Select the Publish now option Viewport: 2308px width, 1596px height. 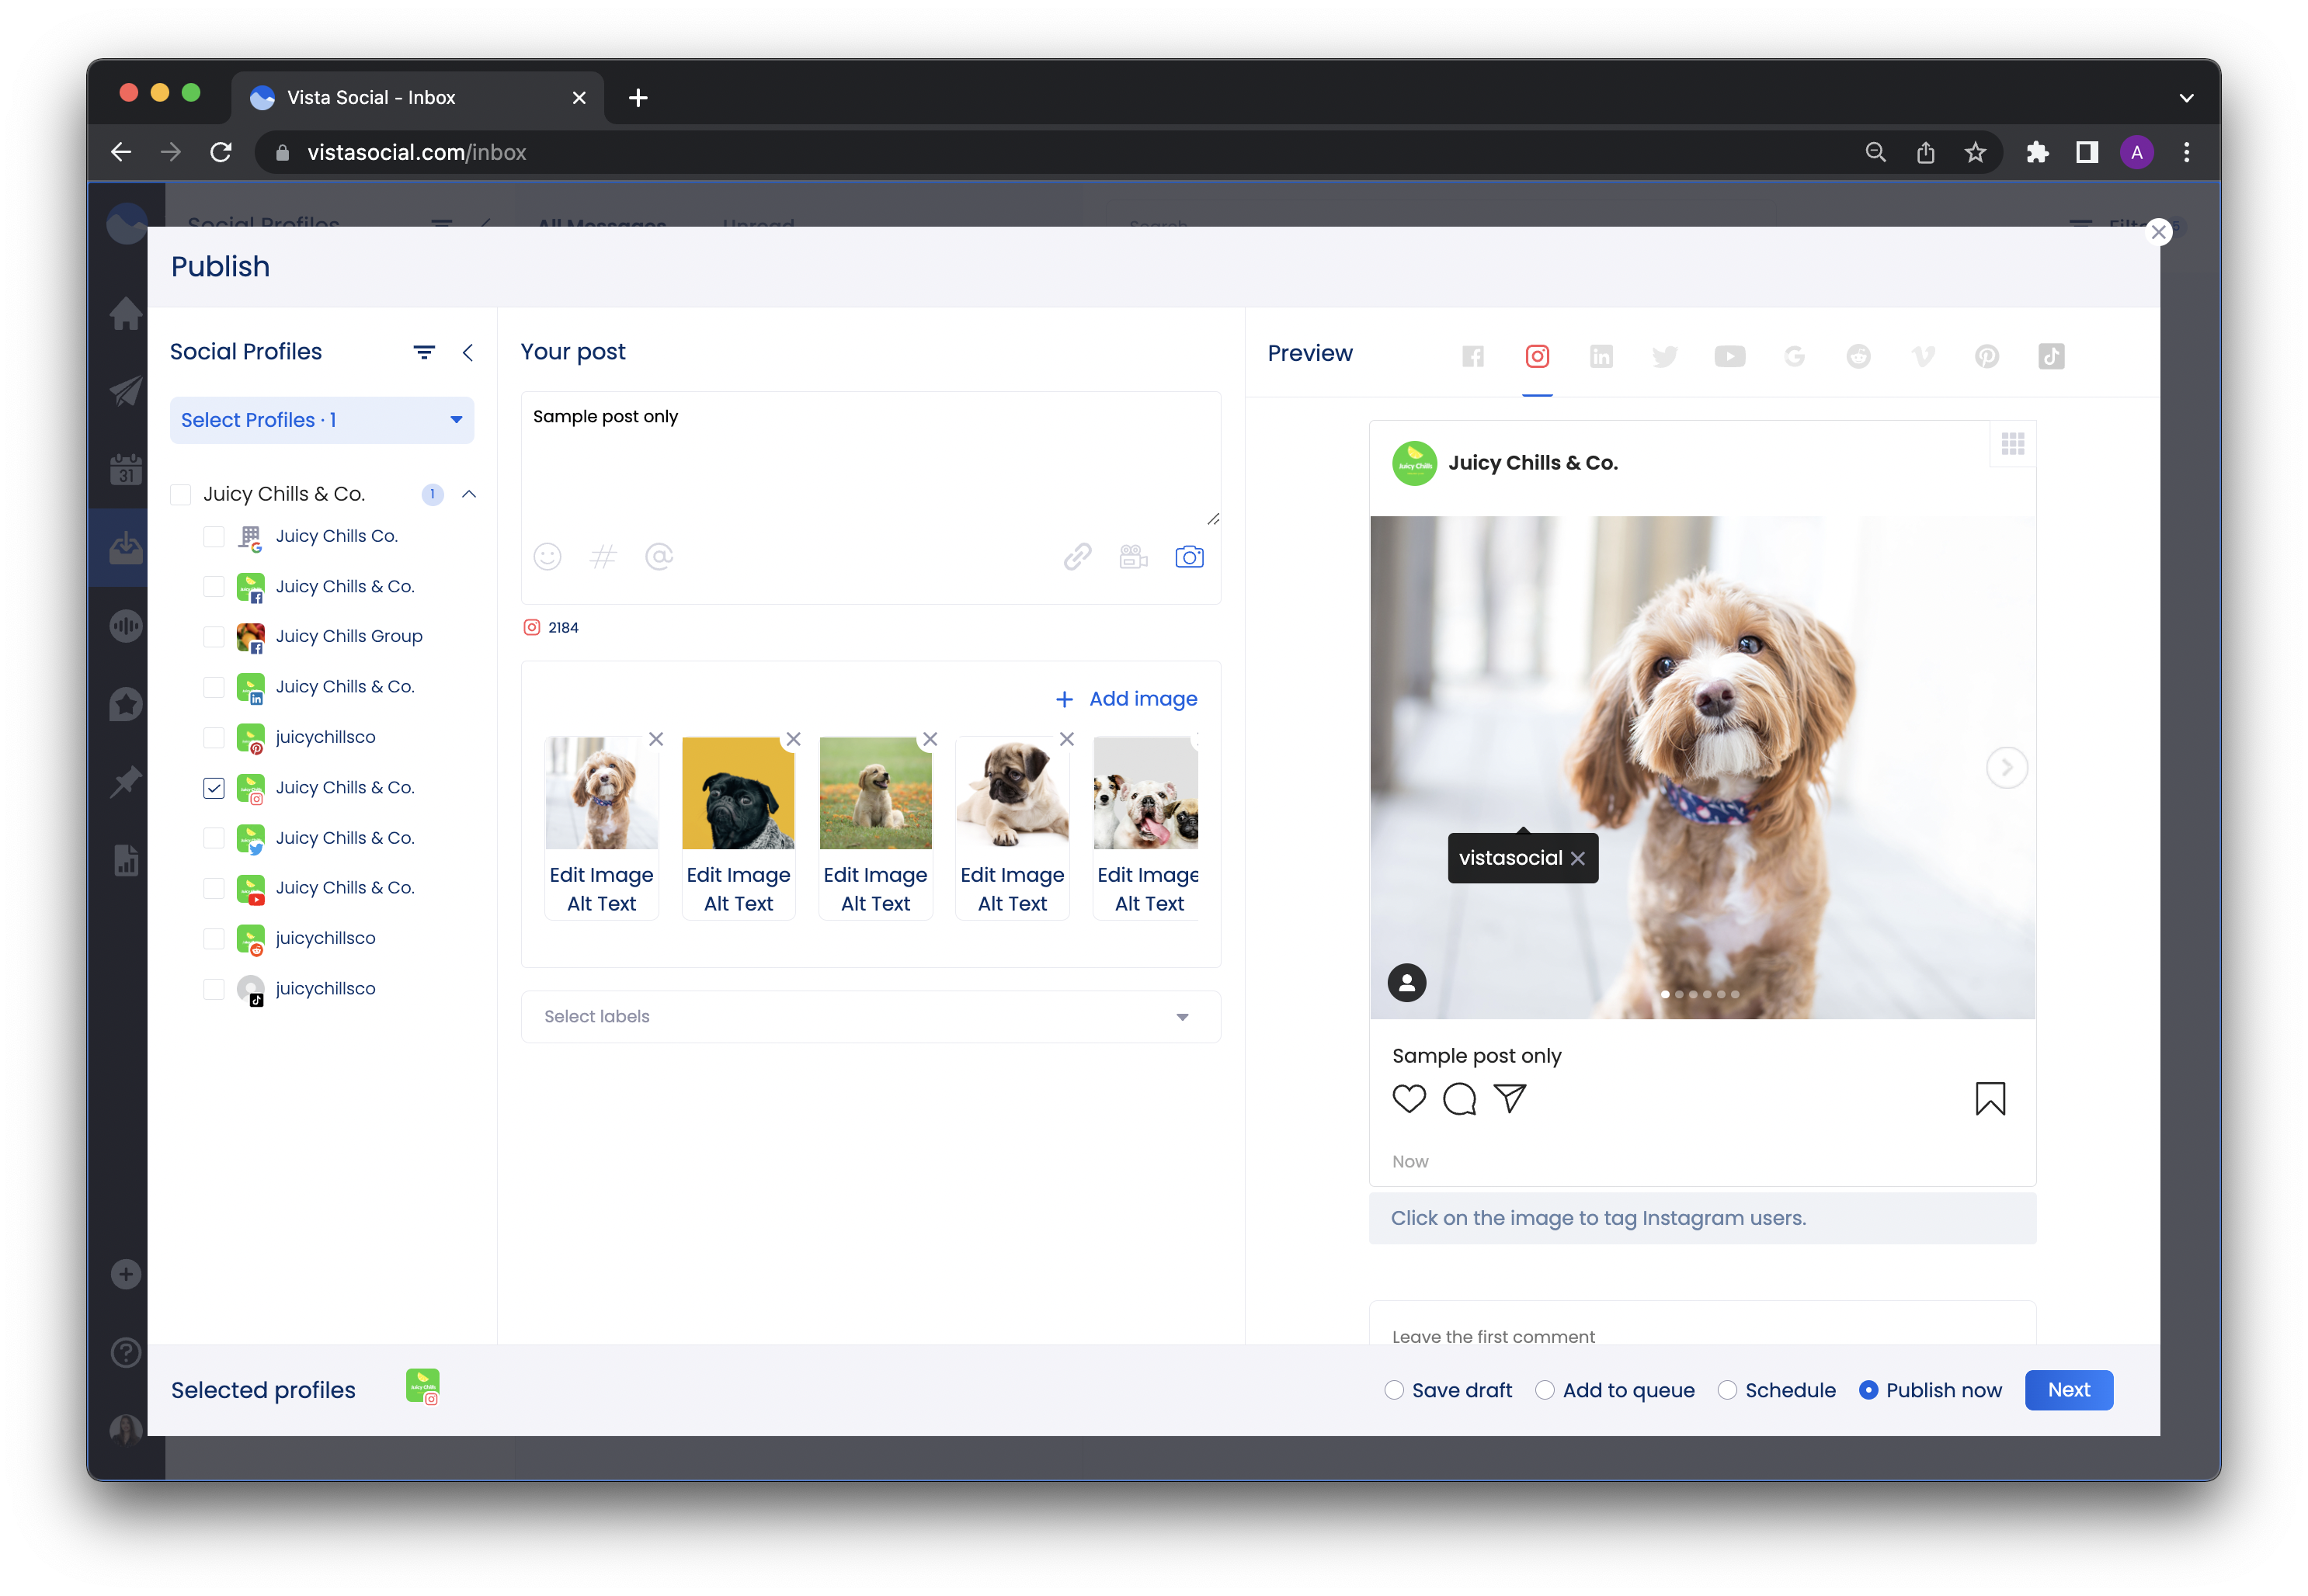(1868, 1390)
